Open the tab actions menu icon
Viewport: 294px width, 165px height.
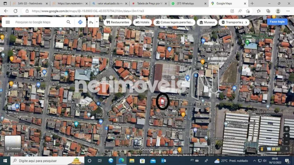point(5,3)
